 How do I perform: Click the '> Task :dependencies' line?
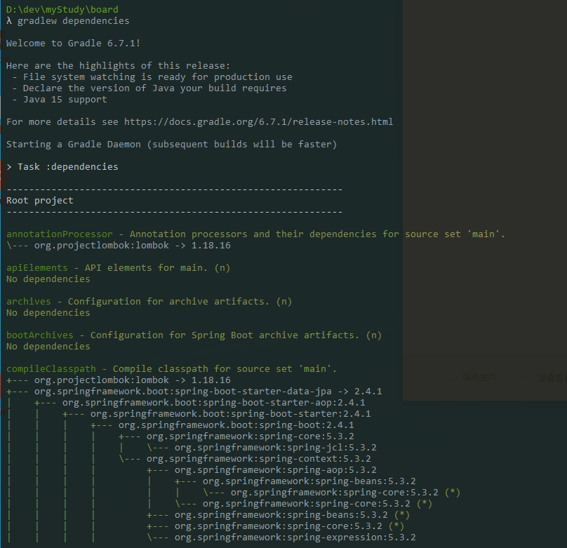pyautogui.click(x=62, y=166)
